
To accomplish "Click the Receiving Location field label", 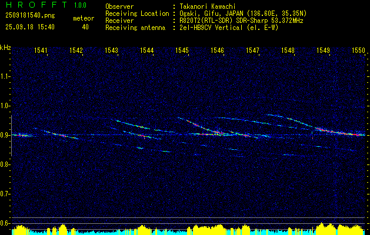I will click(137, 14).
